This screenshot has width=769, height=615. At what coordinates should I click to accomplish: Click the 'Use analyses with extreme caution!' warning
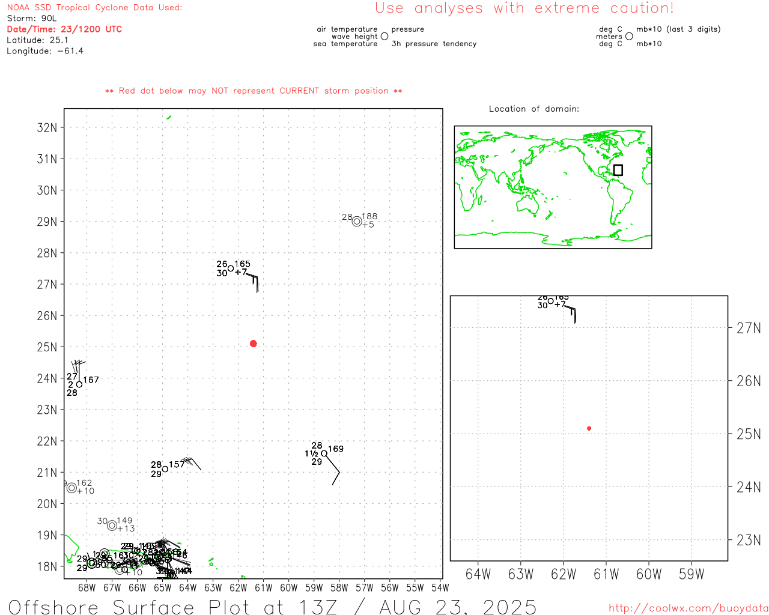click(x=524, y=8)
